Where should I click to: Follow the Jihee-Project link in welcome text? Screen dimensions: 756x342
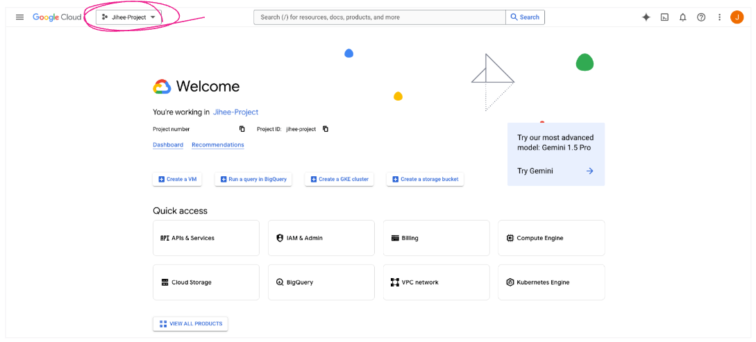(x=236, y=112)
